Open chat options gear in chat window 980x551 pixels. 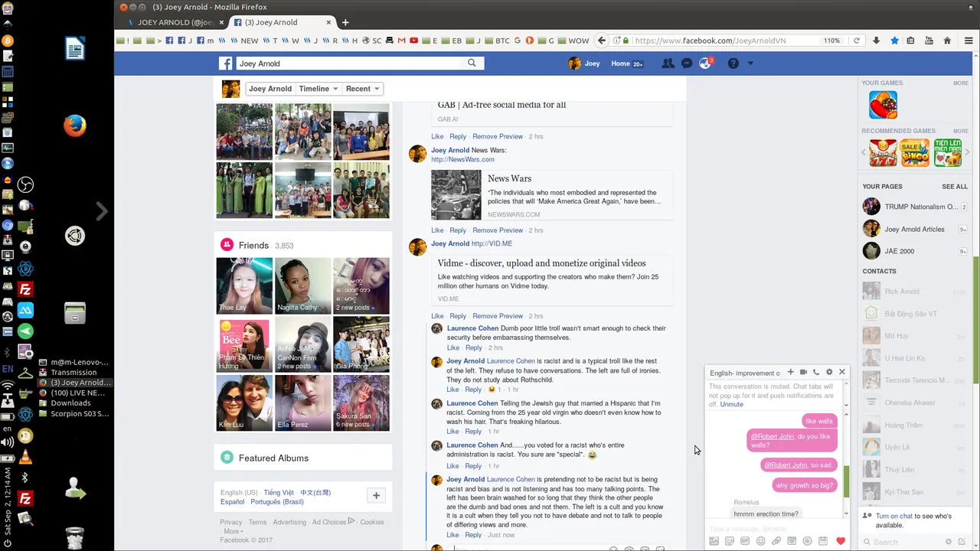[829, 372]
